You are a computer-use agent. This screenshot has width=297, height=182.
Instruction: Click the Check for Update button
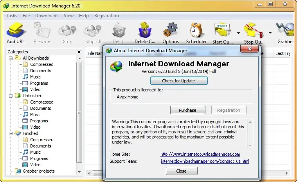pos(179,81)
